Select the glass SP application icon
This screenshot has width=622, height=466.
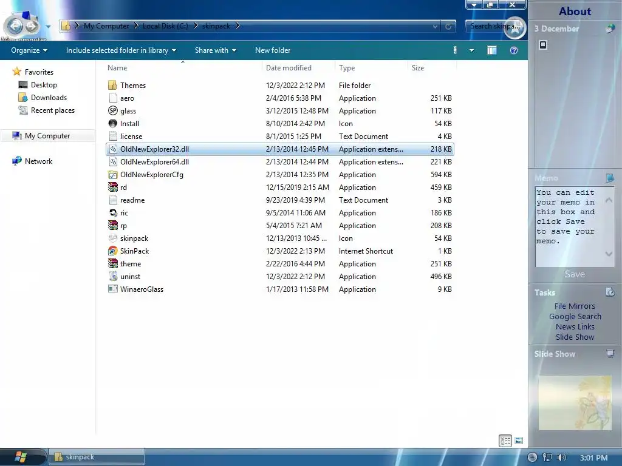[x=112, y=110]
